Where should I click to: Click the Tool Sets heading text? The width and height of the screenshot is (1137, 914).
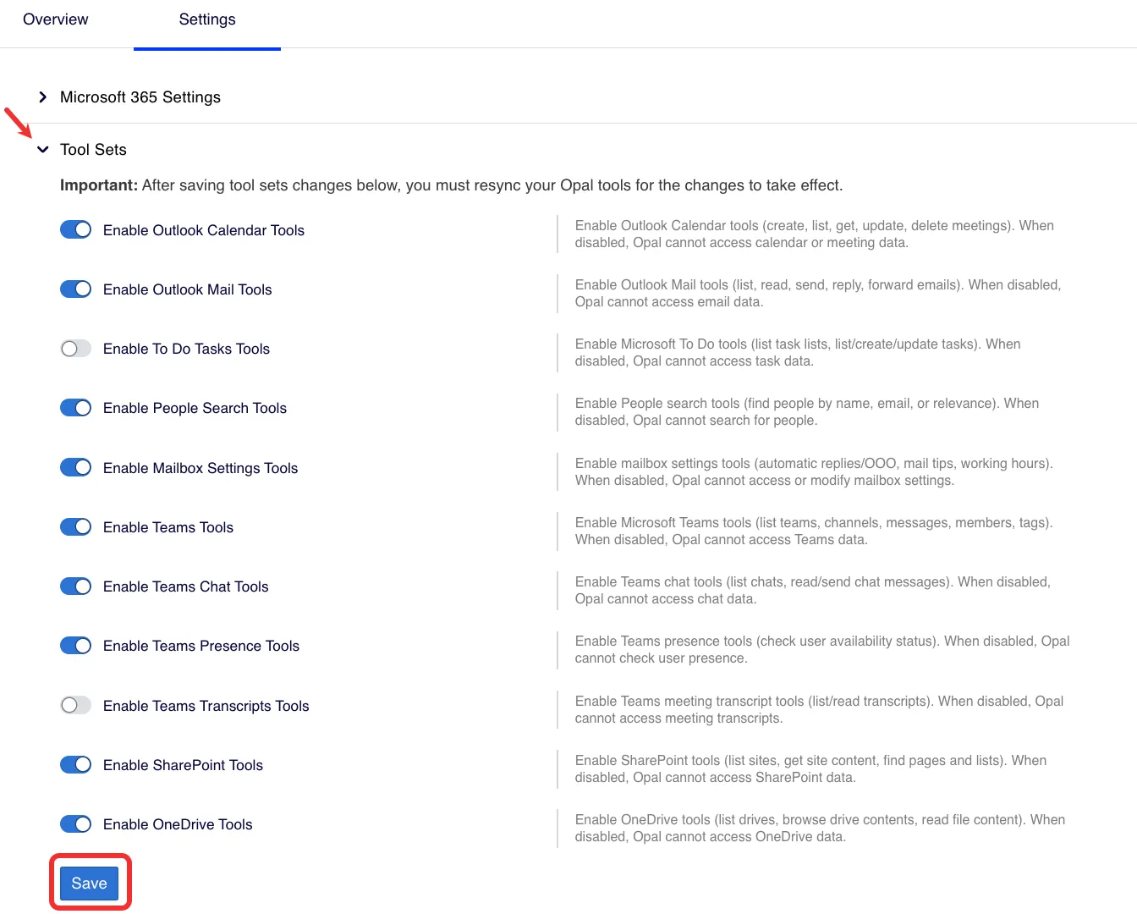click(93, 150)
